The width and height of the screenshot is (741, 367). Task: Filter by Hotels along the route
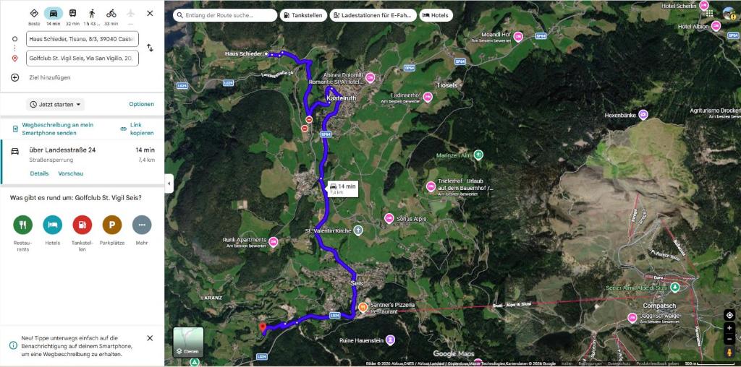click(436, 15)
